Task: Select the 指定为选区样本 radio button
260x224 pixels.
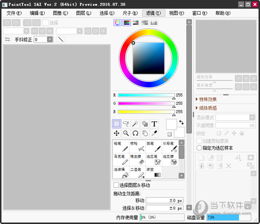Action: point(199,148)
